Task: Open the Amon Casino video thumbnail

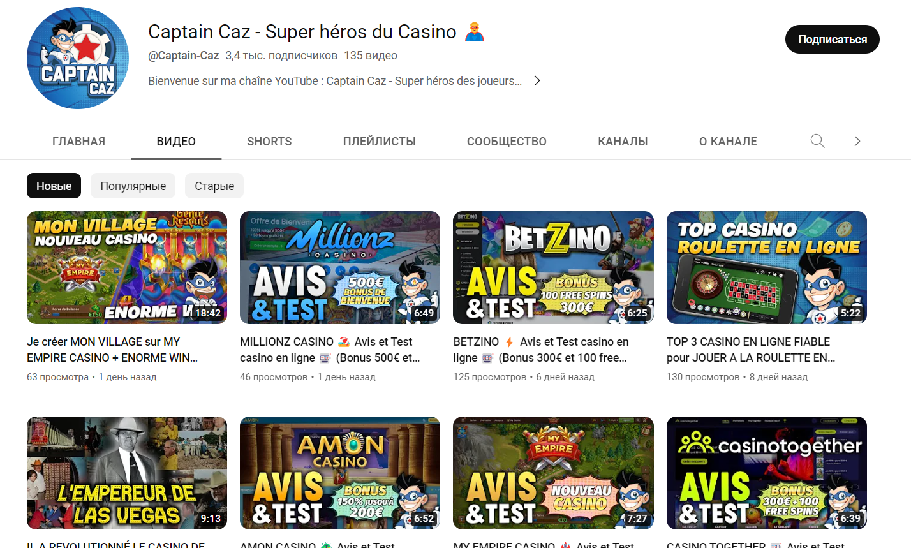Action: pos(340,473)
